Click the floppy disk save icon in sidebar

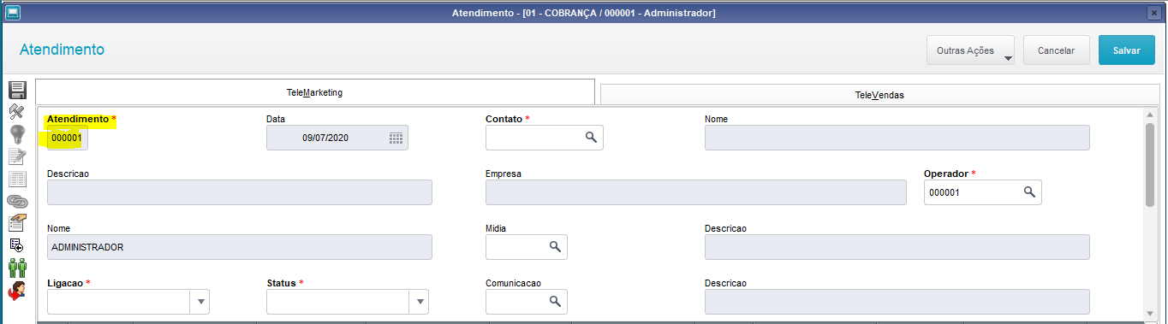pyautogui.click(x=17, y=91)
